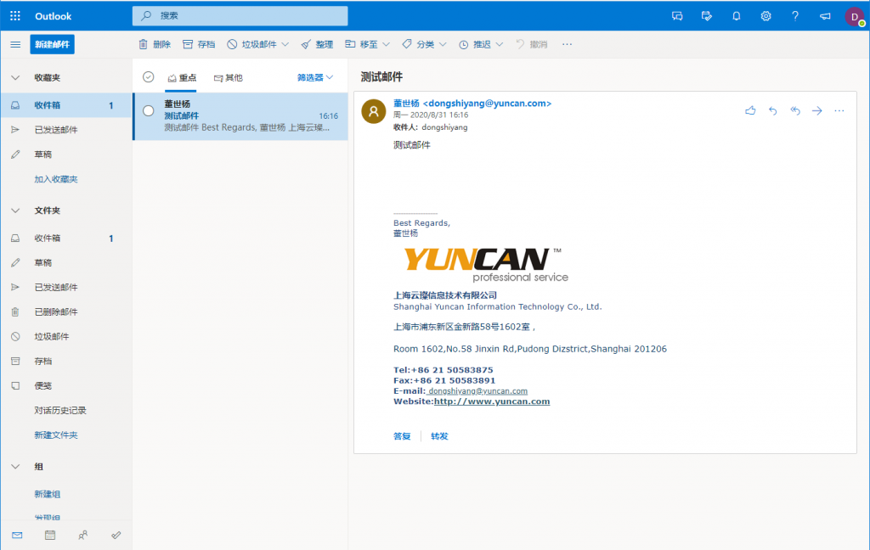
Task: Click the search (搜索) box
Action: click(240, 16)
